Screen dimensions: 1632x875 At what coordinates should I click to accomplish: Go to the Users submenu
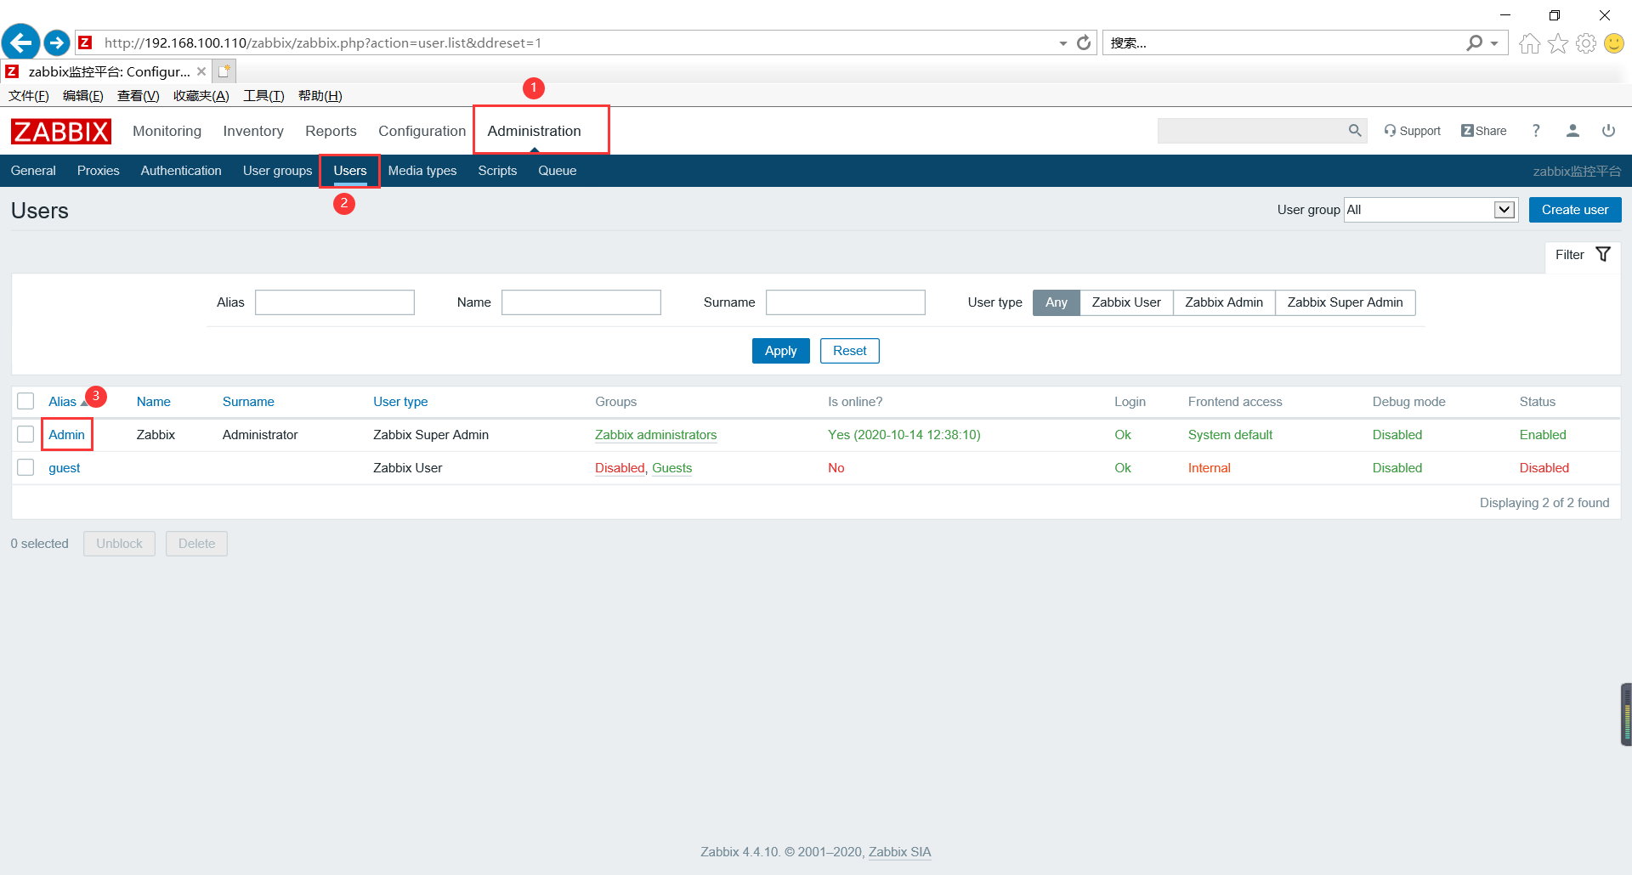350,171
